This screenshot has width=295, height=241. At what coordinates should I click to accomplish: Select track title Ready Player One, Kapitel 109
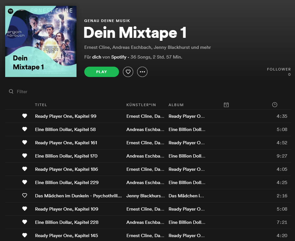[66, 209]
